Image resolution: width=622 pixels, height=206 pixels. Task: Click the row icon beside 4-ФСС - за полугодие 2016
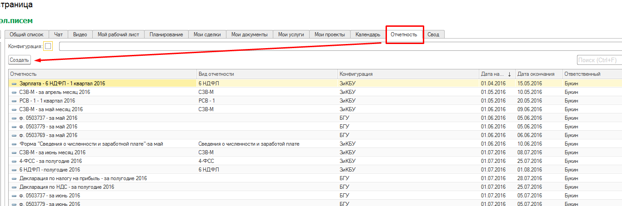(14, 161)
